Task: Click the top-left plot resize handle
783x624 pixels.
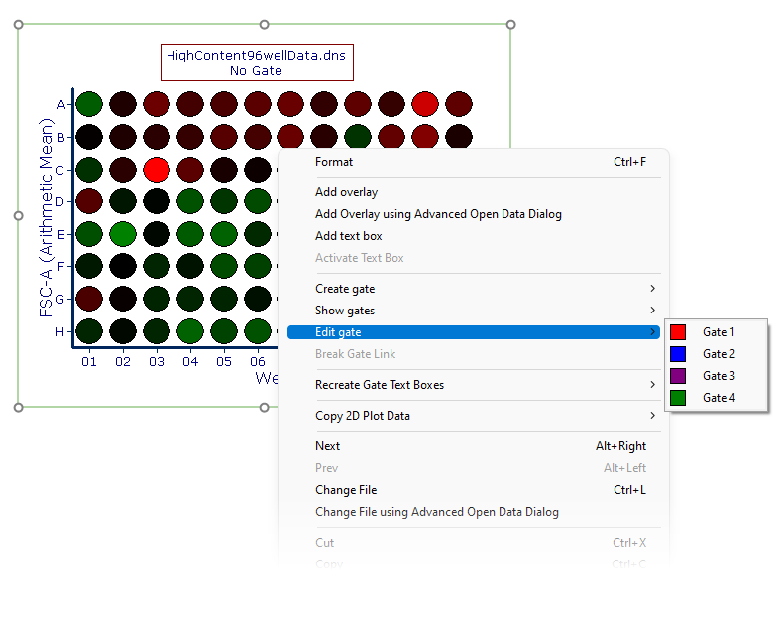Action: [x=19, y=25]
